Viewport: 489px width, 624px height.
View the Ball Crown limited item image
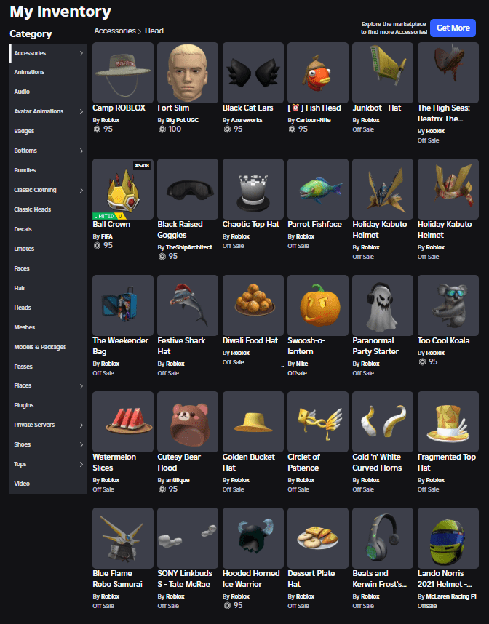pyautogui.click(x=123, y=189)
